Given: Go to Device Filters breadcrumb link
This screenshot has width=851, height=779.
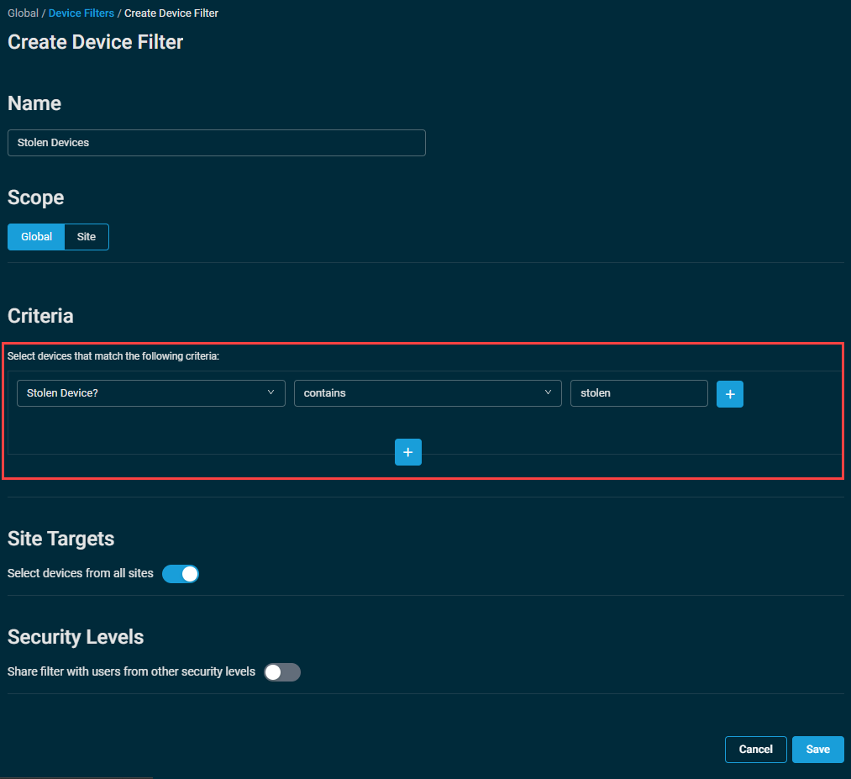Looking at the screenshot, I should 81,13.
